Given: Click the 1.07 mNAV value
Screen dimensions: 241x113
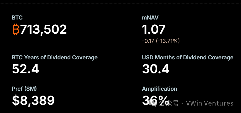Looking at the screenshot, I should (154, 30).
